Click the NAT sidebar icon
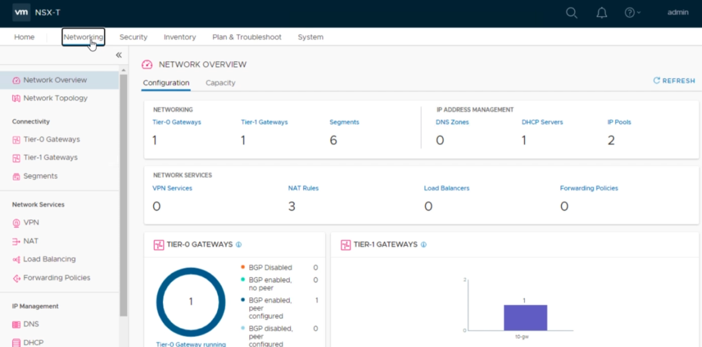Image resolution: width=702 pixels, height=347 pixels. 16,241
